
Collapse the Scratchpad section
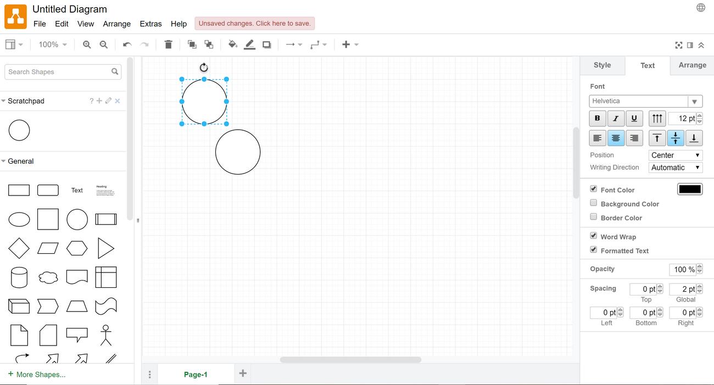(x=3, y=101)
